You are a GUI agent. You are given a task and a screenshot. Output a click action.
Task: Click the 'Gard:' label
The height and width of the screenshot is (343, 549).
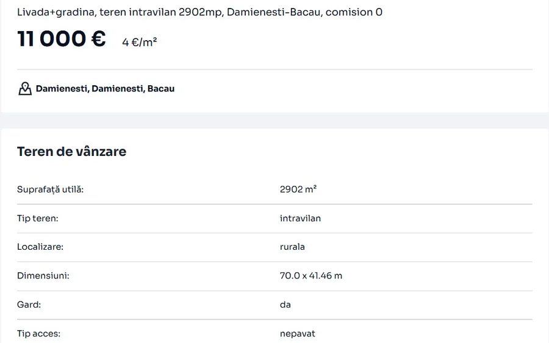coord(29,304)
